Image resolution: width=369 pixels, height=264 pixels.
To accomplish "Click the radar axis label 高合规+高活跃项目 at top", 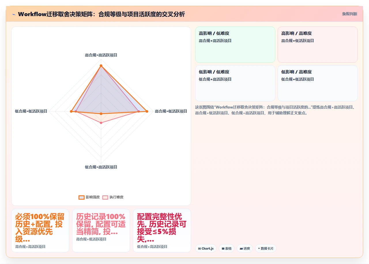I will point(101,55).
